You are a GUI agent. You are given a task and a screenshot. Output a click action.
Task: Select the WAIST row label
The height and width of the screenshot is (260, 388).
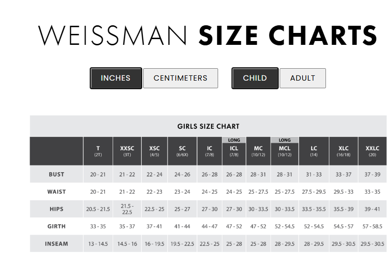(56, 192)
